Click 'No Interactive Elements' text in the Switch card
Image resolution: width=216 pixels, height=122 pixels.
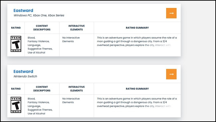pyautogui.click(x=71, y=100)
